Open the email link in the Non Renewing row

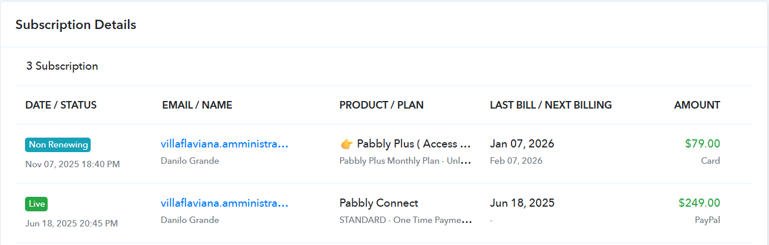[224, 144]
